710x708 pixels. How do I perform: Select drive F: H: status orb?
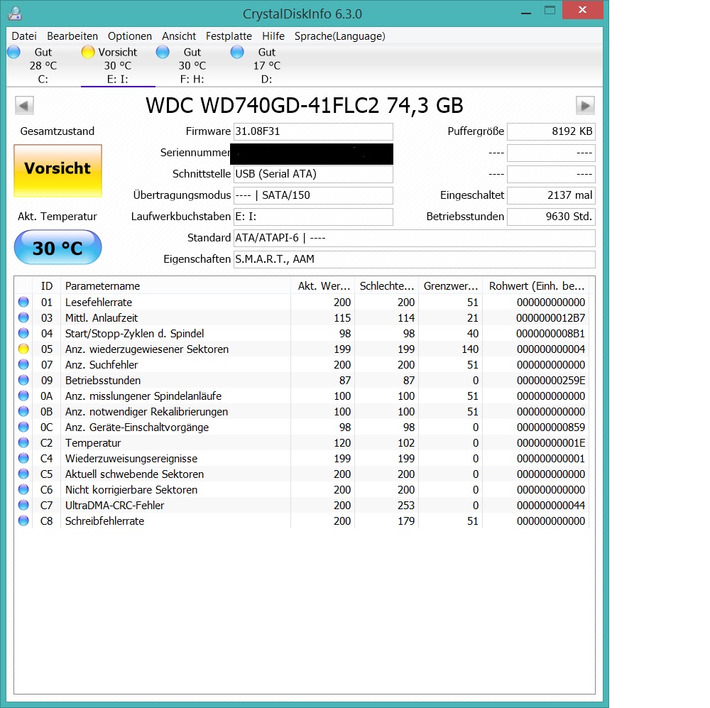[163, 52]
